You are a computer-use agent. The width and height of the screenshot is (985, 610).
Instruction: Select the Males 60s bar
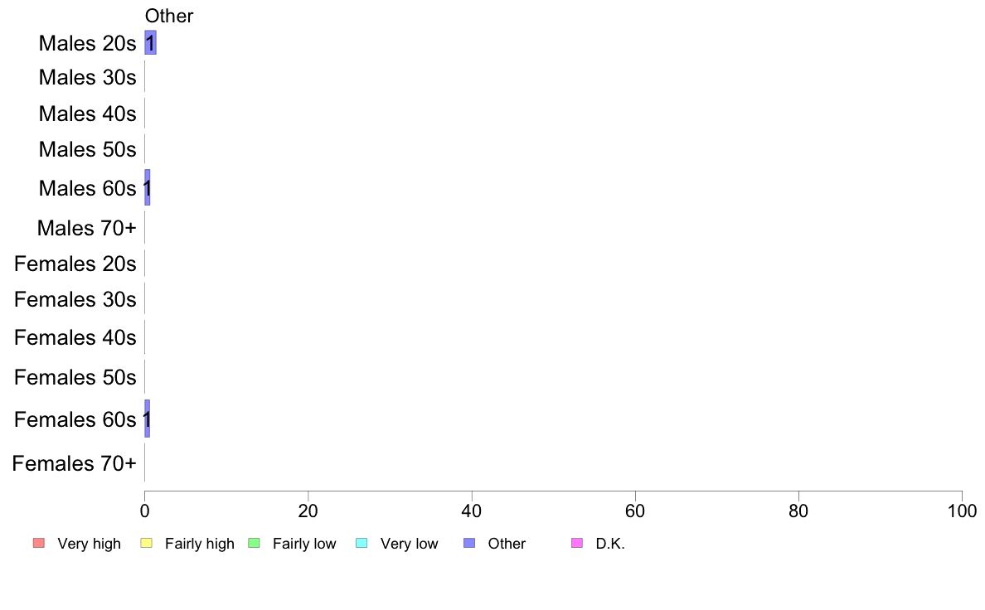(147, 187)
